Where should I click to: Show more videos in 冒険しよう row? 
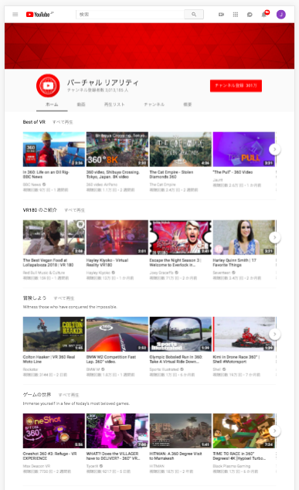click(274, 334)
